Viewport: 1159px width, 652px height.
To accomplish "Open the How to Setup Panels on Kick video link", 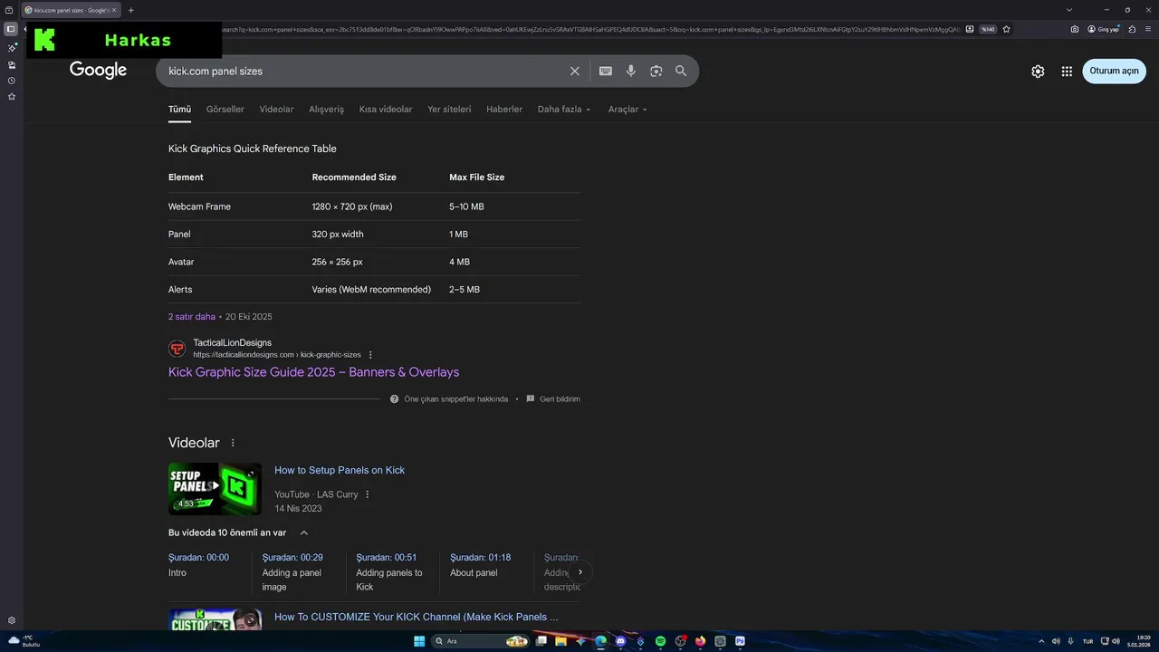I will point(340,470).
